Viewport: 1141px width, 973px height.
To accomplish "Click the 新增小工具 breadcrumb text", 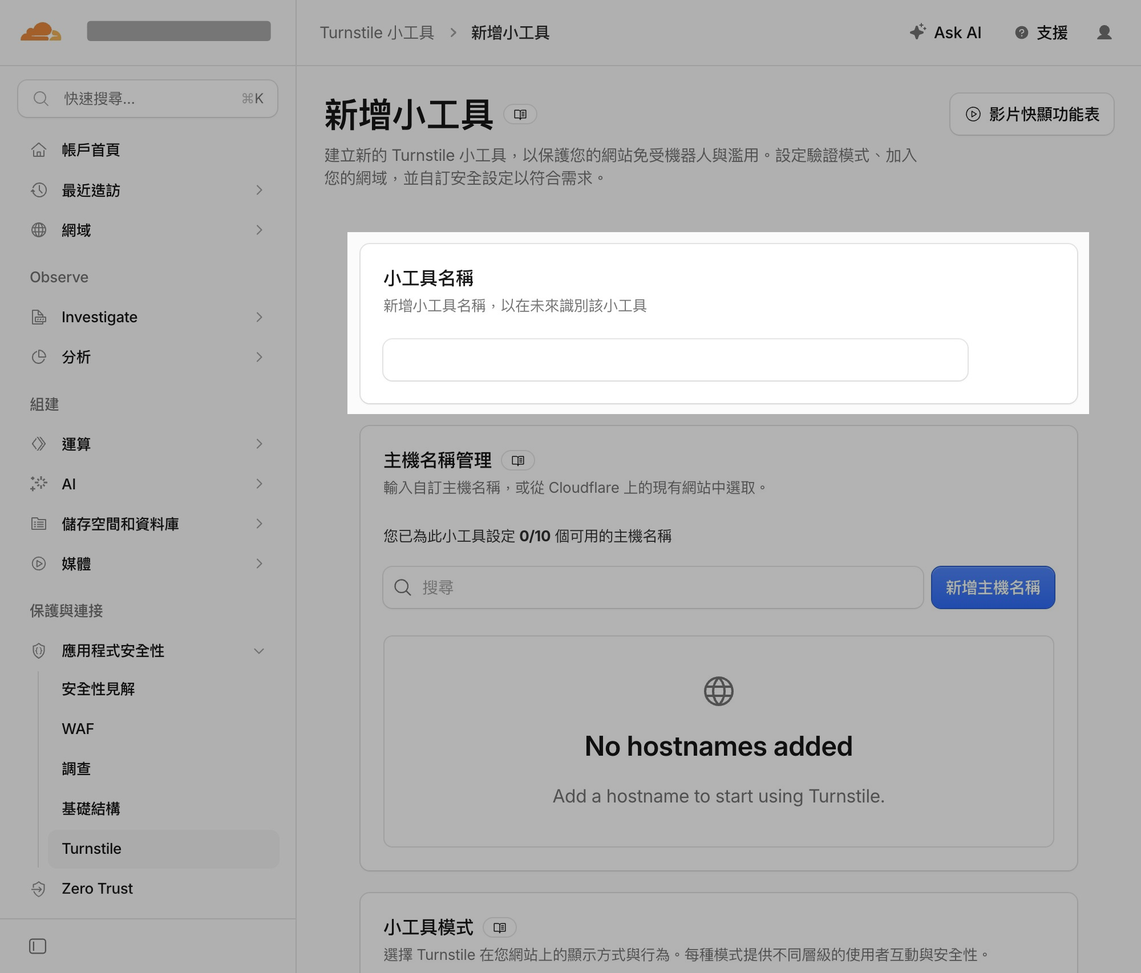I will (x=510, y=33).
